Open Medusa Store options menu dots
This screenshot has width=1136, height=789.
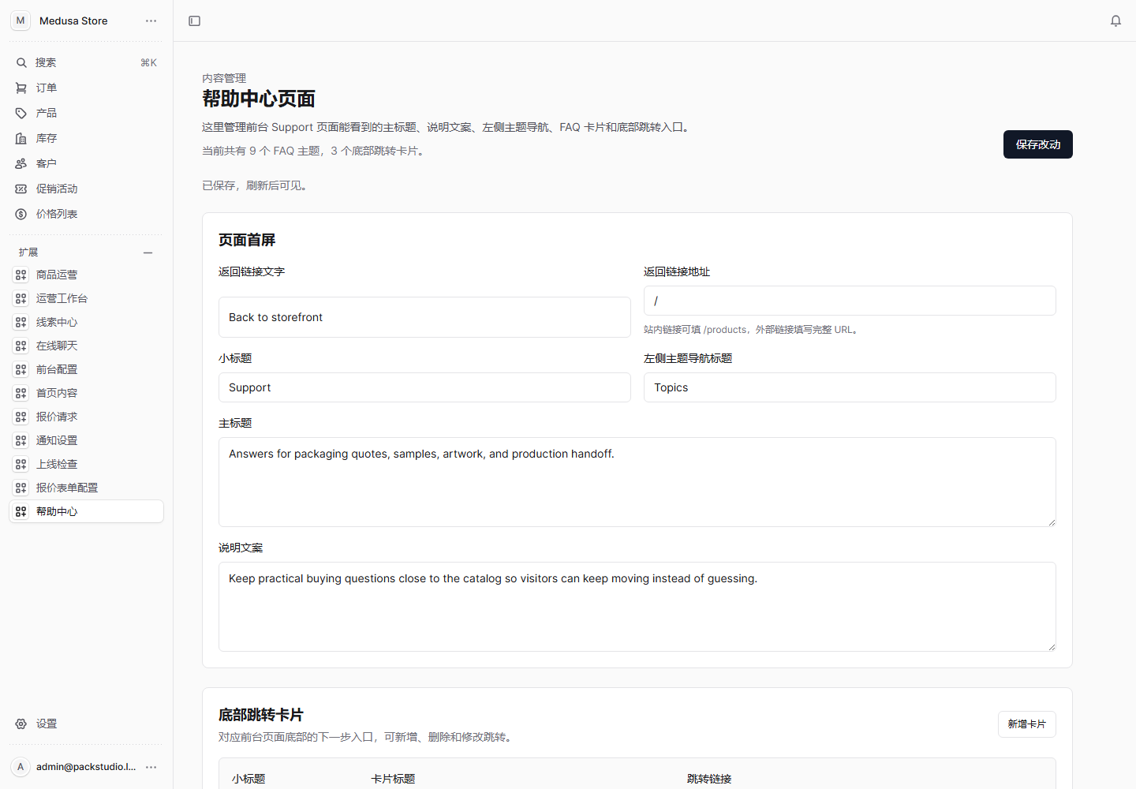pyautogui.click(x=151, y=21)
